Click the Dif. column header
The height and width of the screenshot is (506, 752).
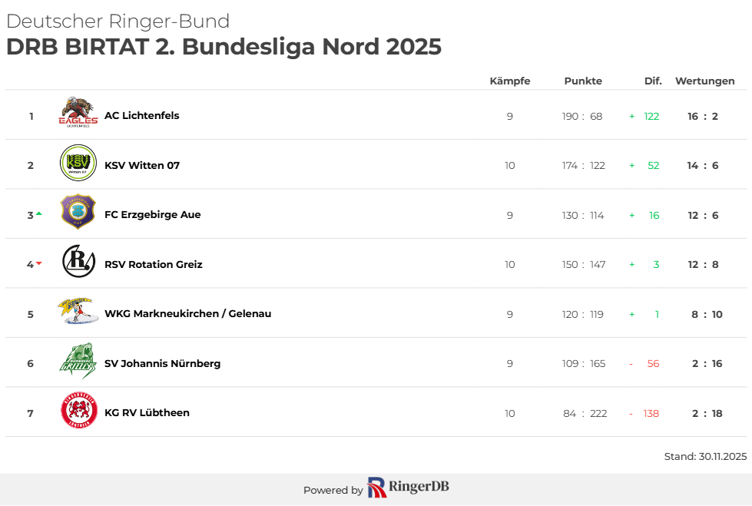[653, 81]
